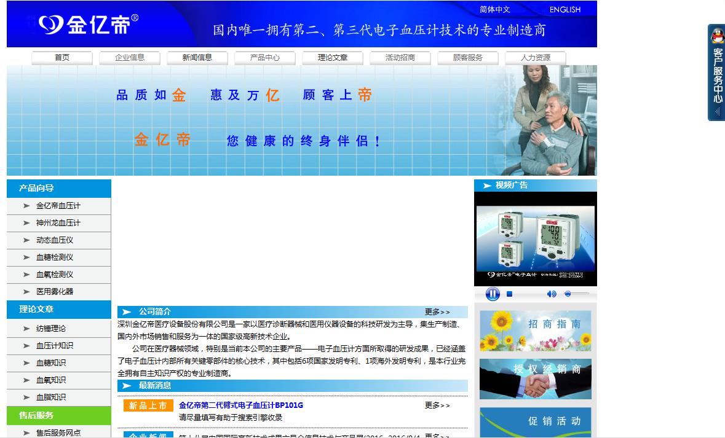Stop the video with the square button

coord(510,294)
